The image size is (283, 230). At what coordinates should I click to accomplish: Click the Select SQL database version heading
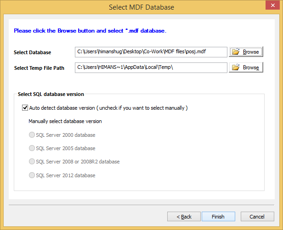51,94
